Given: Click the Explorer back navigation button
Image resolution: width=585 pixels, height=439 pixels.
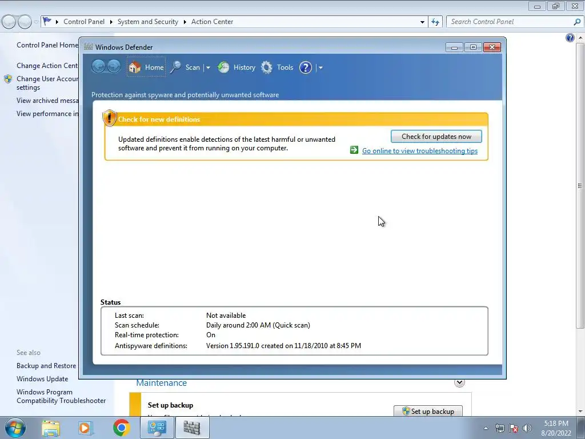Looking at the screenshot, I should point(9,22).
